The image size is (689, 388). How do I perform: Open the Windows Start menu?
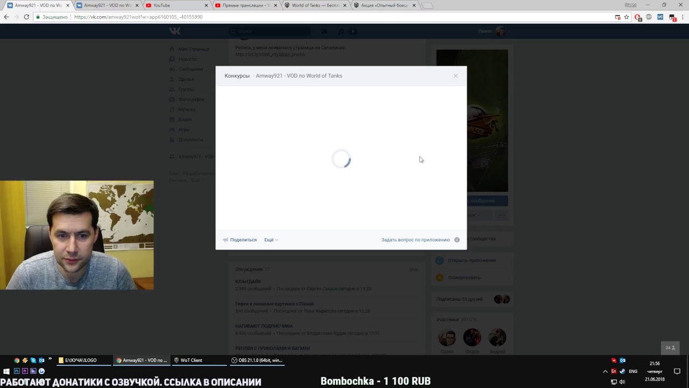(x=6, y=371)
